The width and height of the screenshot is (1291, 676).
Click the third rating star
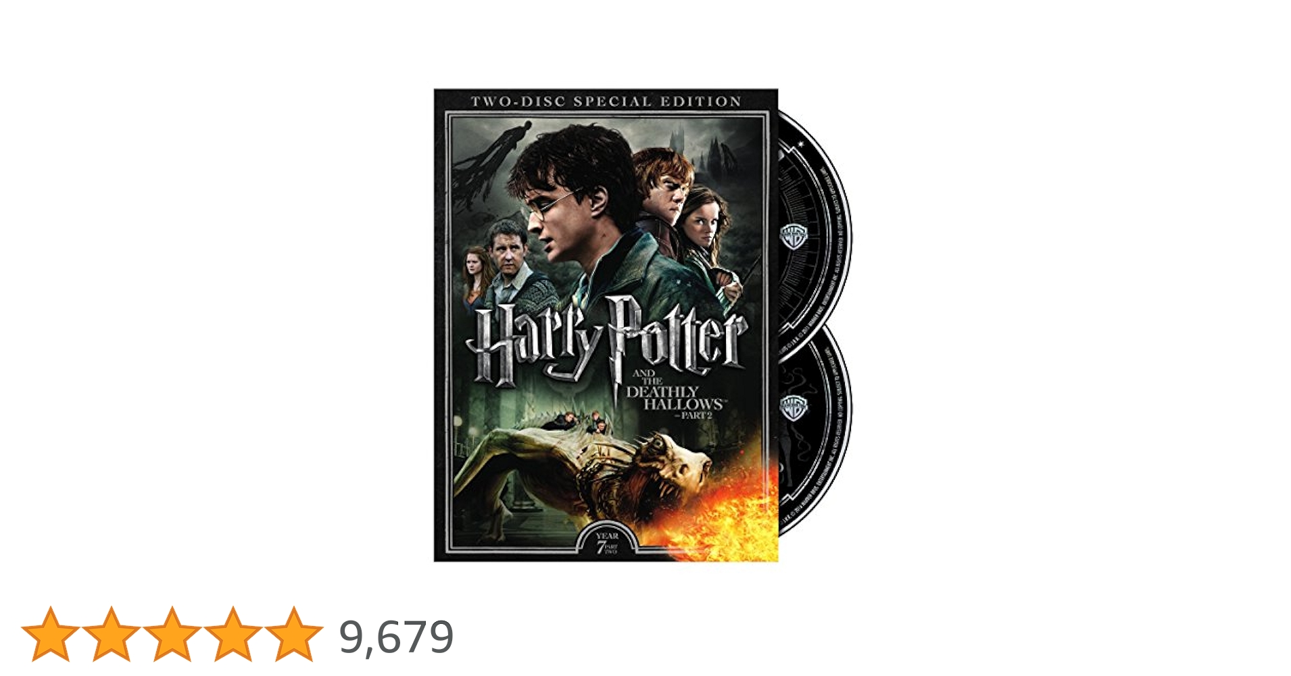(172, 634)
